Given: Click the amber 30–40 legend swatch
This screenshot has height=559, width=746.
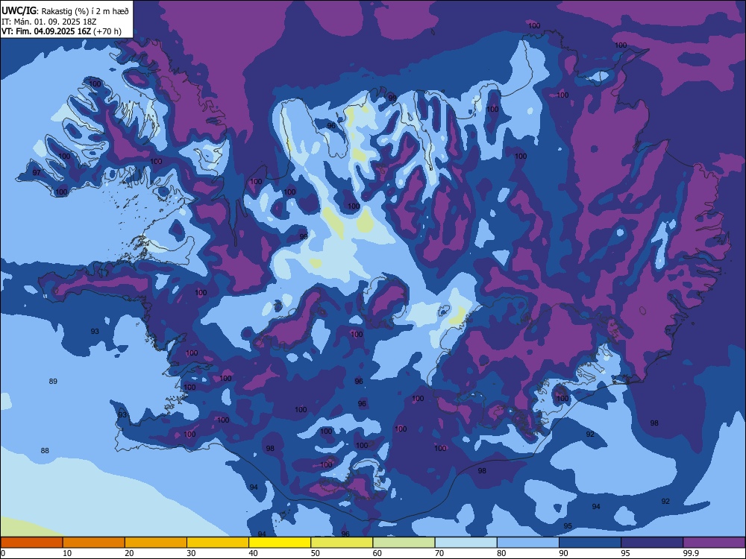Looking at the screenshot, I should (218, 543).
